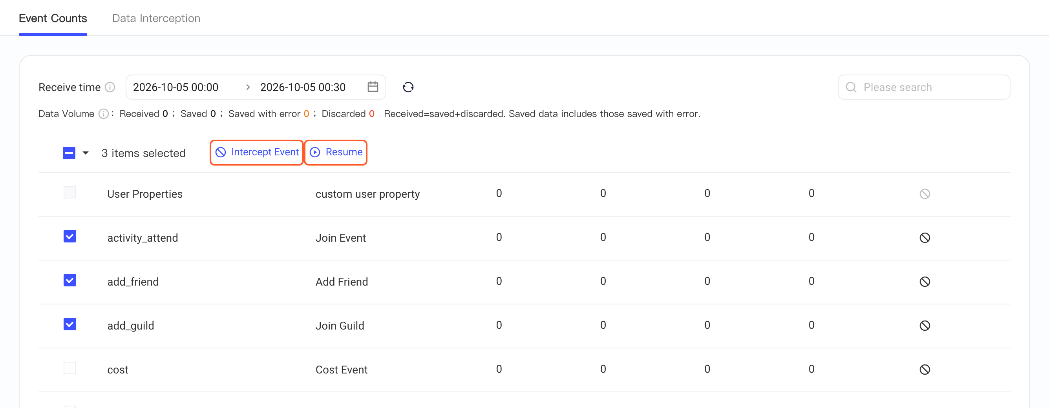The image size is (1049, 408).
Task: Click the Data Volume info icon
Action: coord(104,114)
